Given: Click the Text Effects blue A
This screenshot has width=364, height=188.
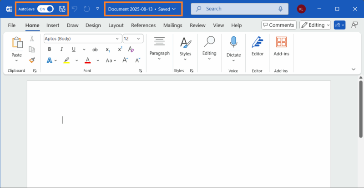Looking at the screenshot, I should [x=50, y=60].
